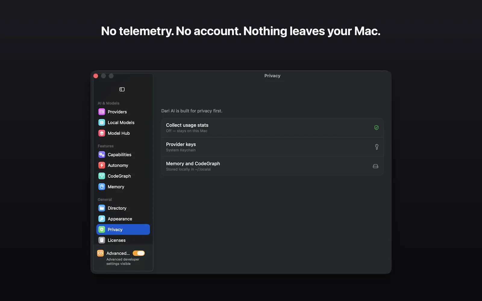This screenshot has width=482, height=301.
Task: Click the 'Advanced...' label text
Action: (x=118, y=253)
